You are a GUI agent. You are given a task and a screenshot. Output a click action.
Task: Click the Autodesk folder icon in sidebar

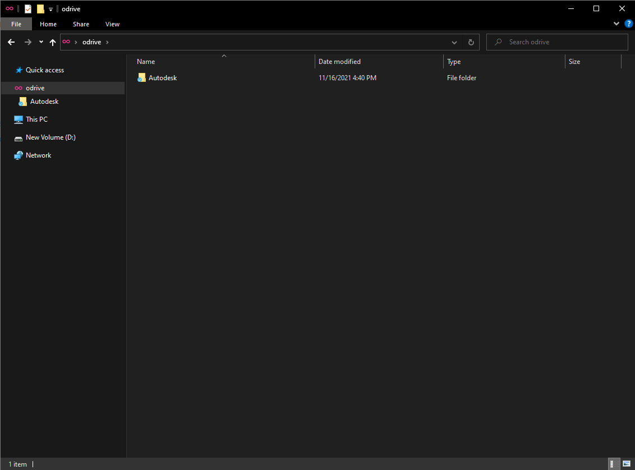coord(22,102)
